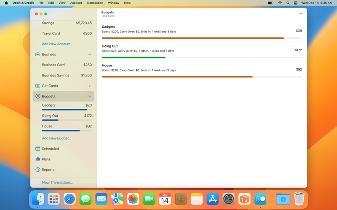337x210 pixels.
Task: Click the Spotlight search icon in menu bar
Action: [x=288, y=3]
